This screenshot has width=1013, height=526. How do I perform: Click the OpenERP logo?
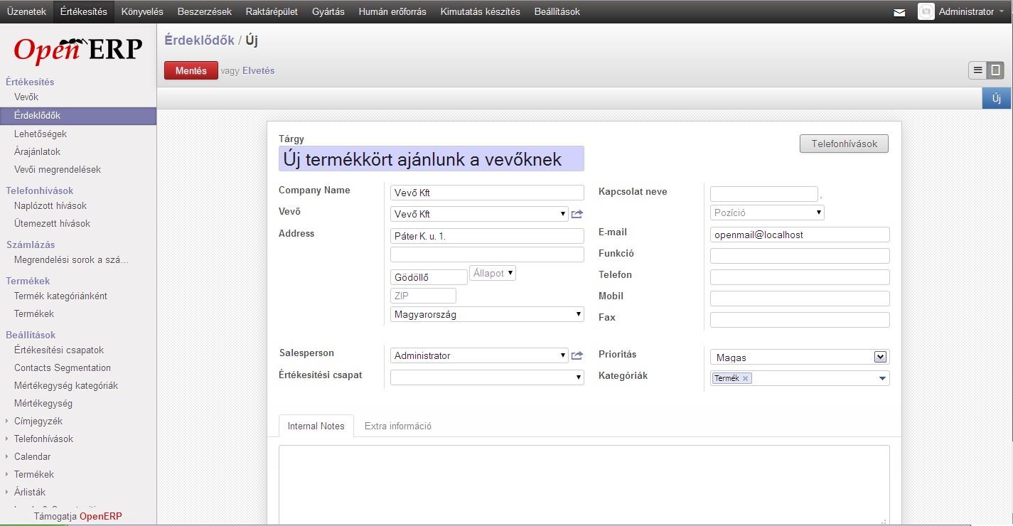click(78, 50)
